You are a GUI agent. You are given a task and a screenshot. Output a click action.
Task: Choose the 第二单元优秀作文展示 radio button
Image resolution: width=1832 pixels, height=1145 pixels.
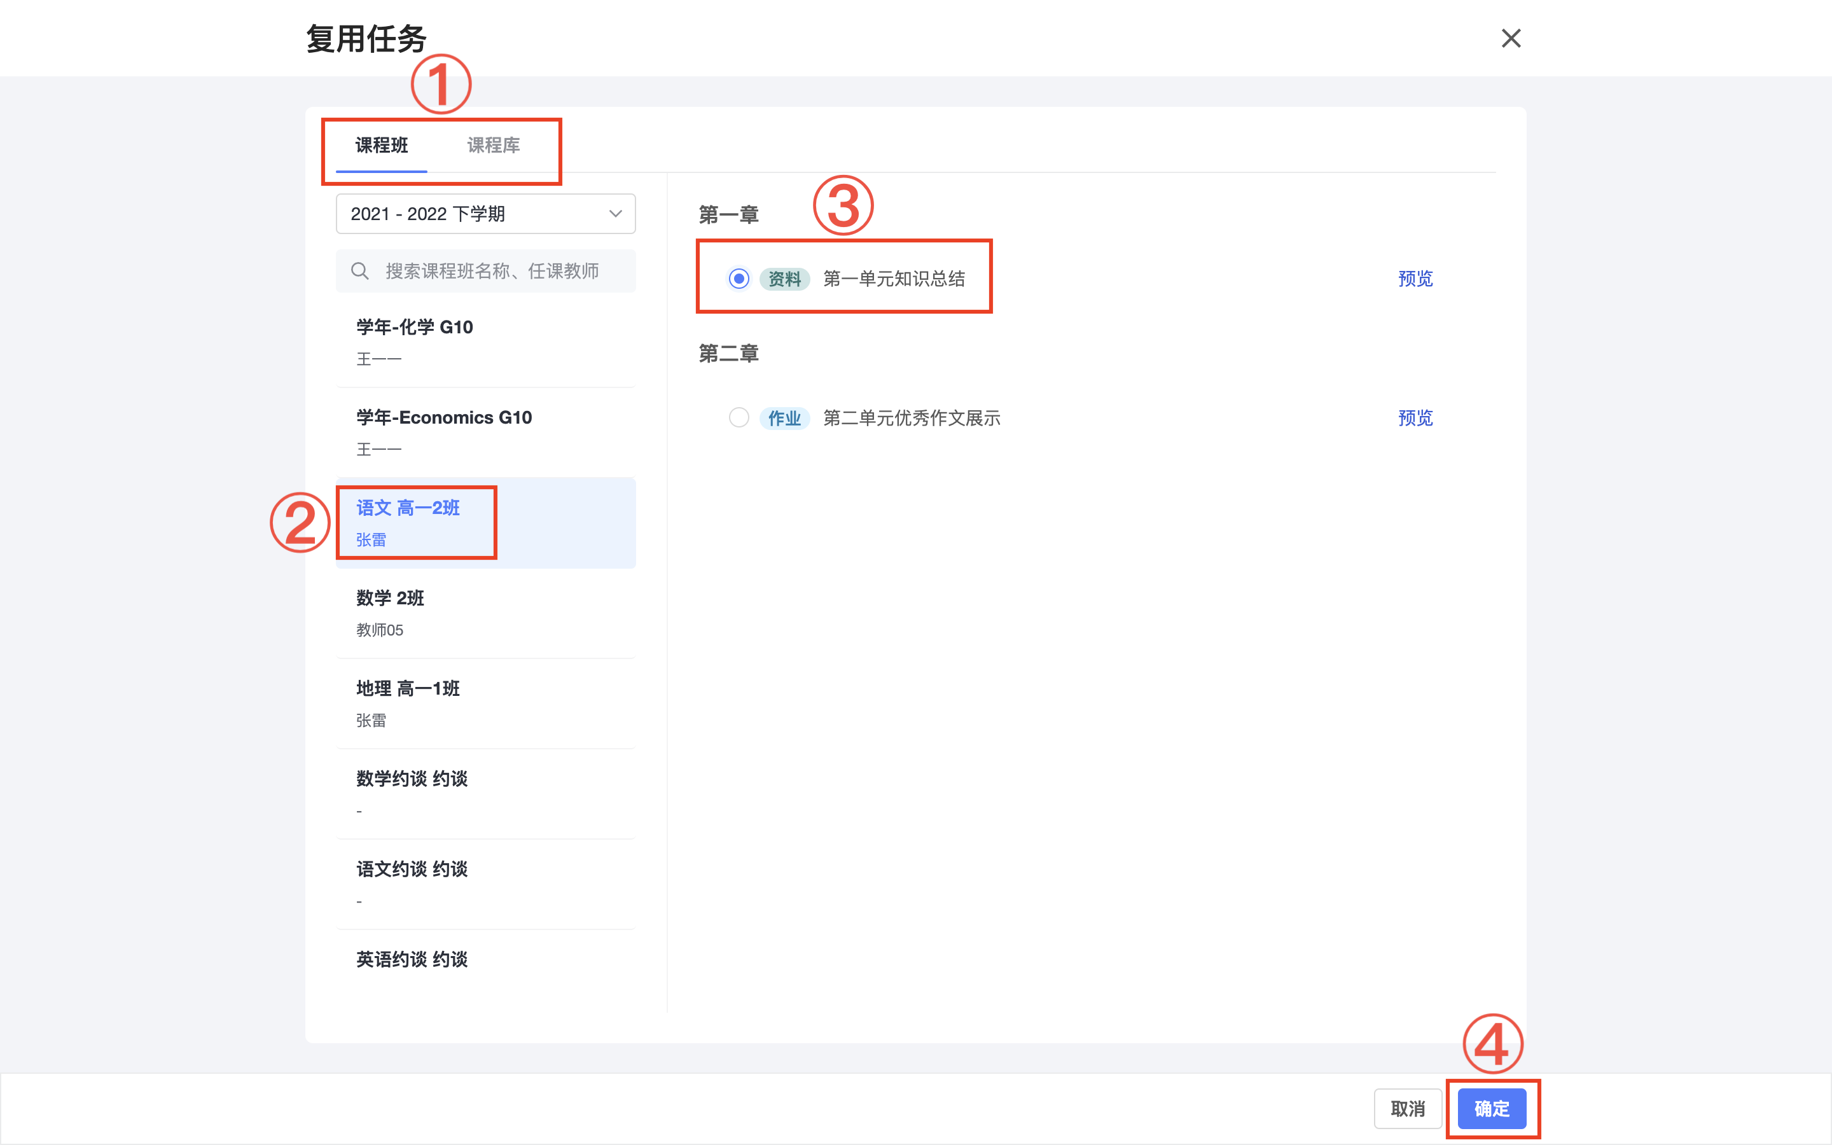(x=739, y=417)
